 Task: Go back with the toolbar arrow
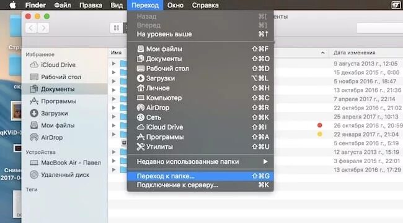click(x=31, y=28)
